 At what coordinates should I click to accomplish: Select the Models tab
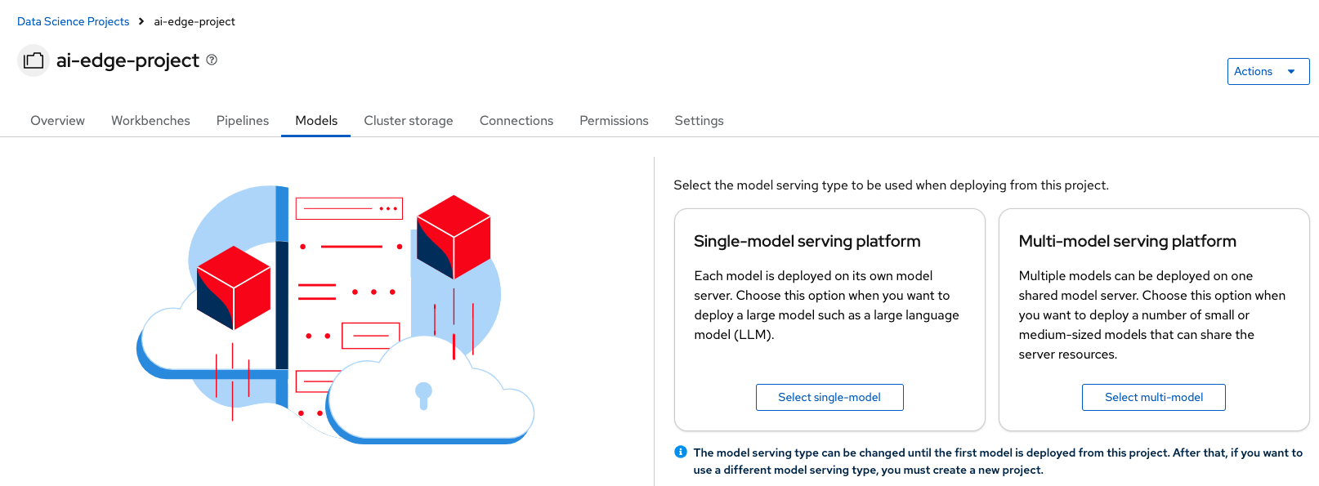[x=316, y=120]
